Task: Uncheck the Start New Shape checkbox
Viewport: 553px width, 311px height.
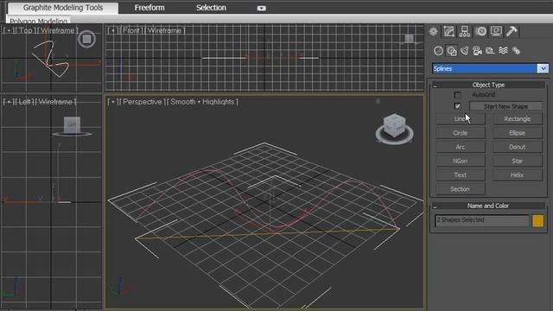Action: [457, 105]
